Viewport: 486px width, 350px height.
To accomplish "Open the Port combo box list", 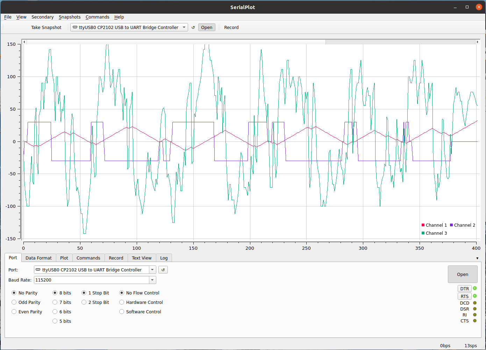I will pos(152,270).
